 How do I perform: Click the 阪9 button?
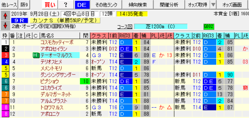(24, 5)
